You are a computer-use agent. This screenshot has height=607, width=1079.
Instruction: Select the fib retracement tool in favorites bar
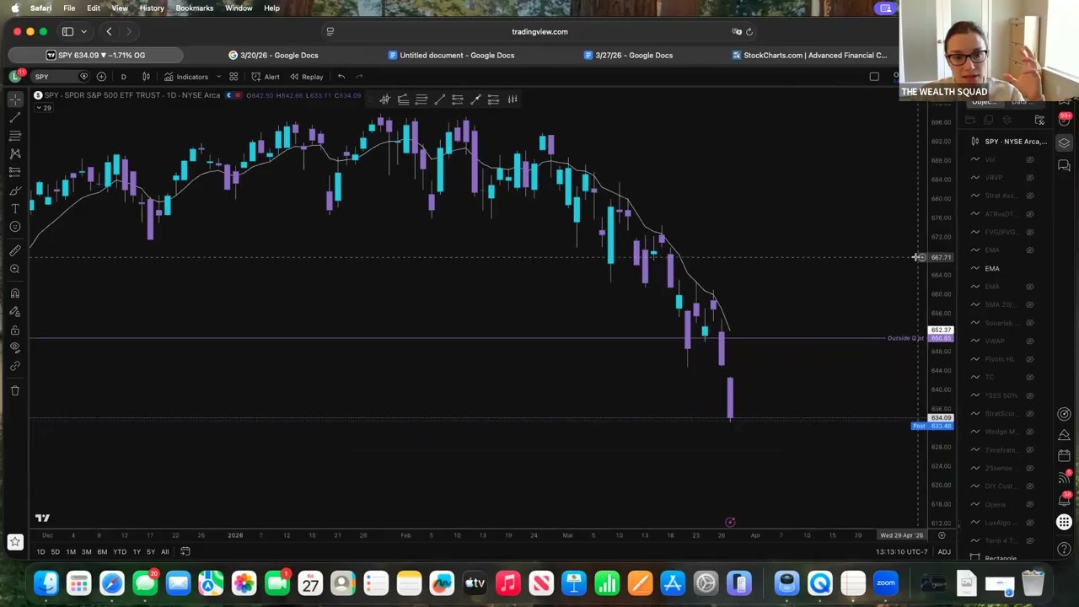pyautogui.click(x=421, y=99)
